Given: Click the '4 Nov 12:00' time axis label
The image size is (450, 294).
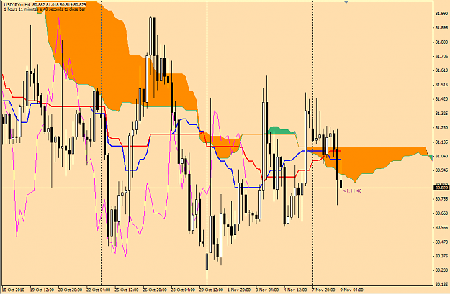Looking at the screenshot, I should point(295,290).
